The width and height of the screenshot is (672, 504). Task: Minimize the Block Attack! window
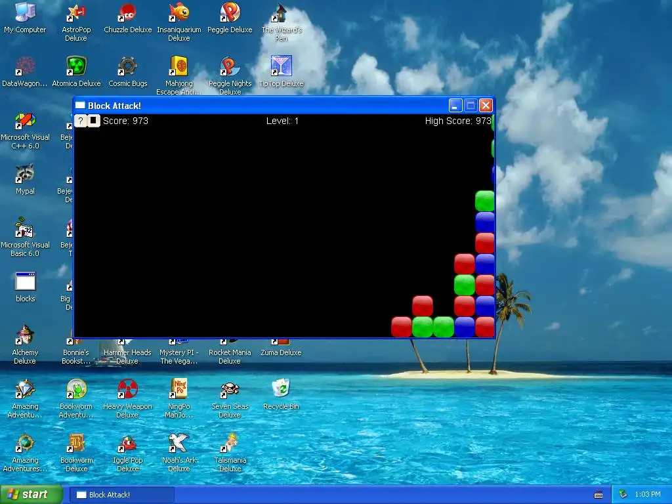455,106
